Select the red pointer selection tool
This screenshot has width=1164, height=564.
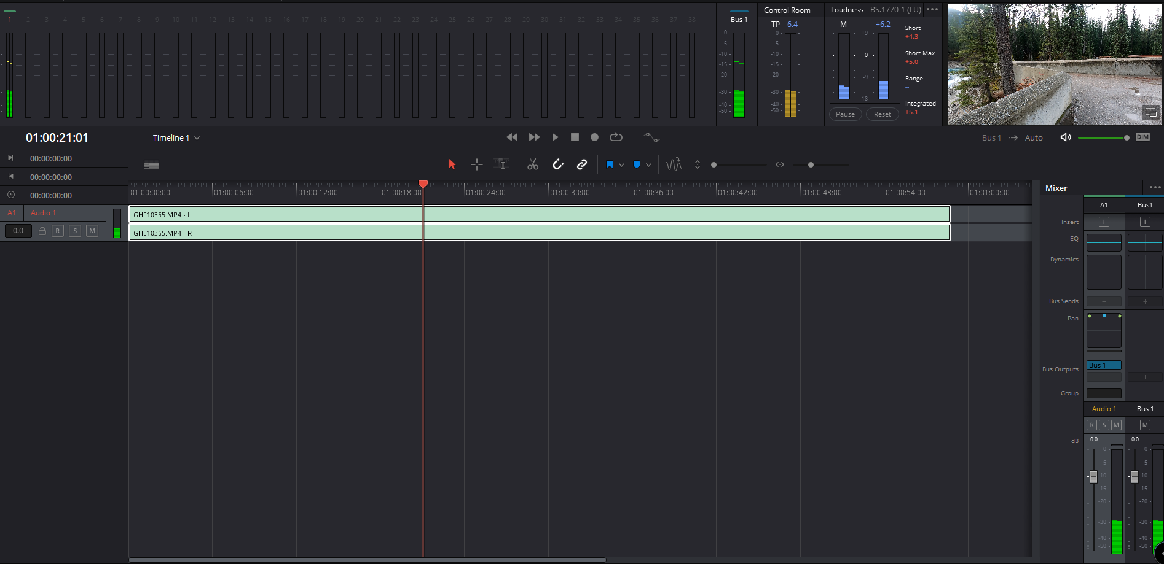pyautogui.click(x=452, y=164)
